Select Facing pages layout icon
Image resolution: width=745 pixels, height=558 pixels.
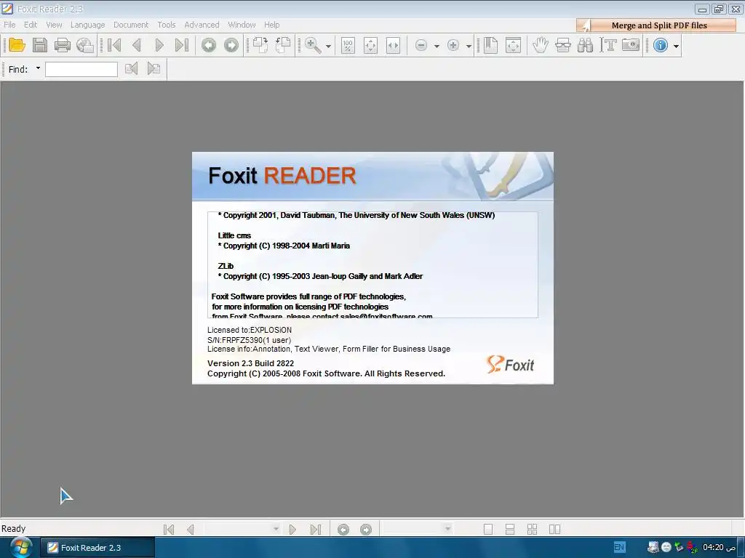pos(554,529)
